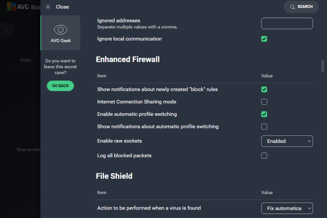Click the AVG logo in the top-left corner
The image size is (327, 218).
(x=12, y=6)
